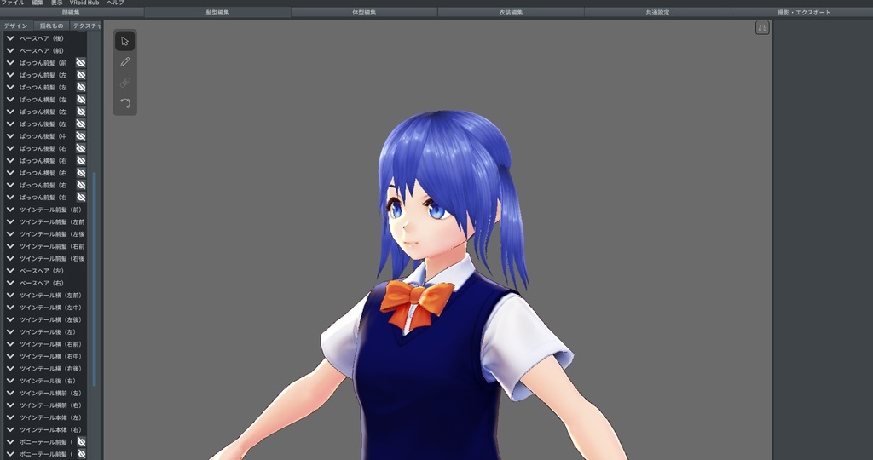The width and height of the screenshot is (873, 460).
Task: Switch to the 共通設定 tab
Action: 657,12
